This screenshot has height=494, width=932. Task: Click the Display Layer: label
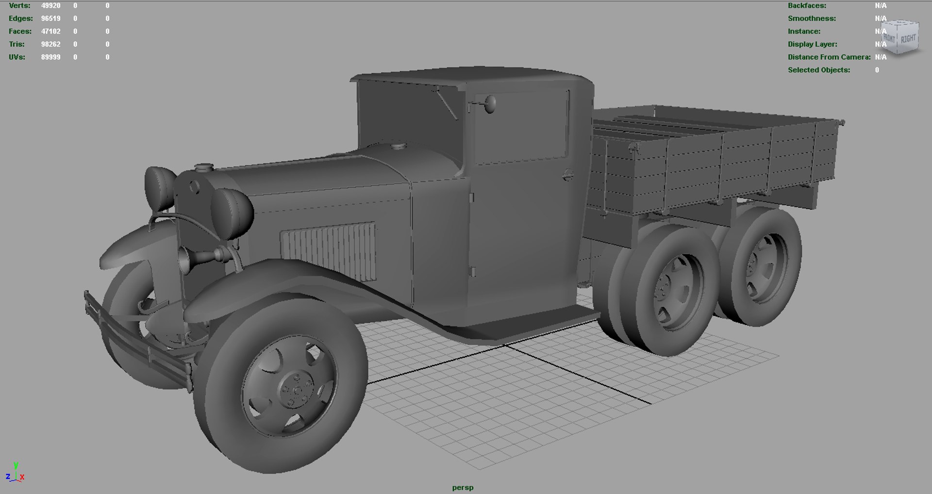coord(812,44)
